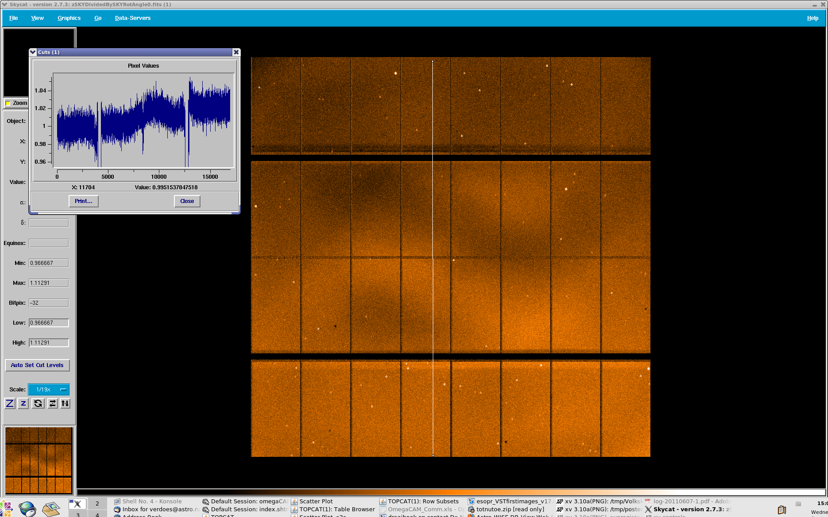
Task: Click the pan window thumbnail image
Action: (39, 460)
